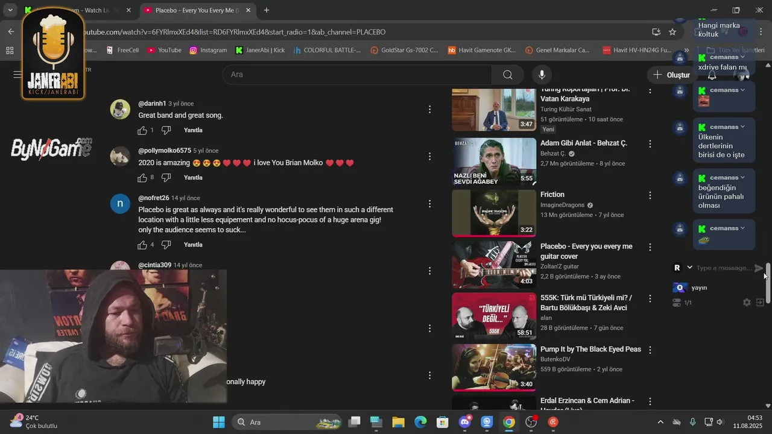Open options menu for @nofret26 comment
The width and height of the screenshot is (772, 434).
(x=429, y=204)
